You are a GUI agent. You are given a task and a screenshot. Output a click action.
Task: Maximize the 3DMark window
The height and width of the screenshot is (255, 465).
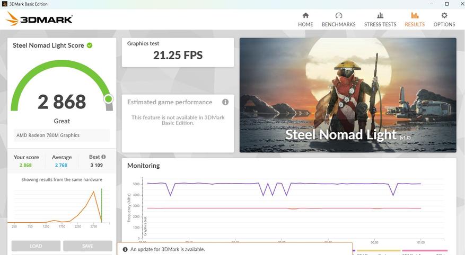pyautogui.click(x=446, y=4)
